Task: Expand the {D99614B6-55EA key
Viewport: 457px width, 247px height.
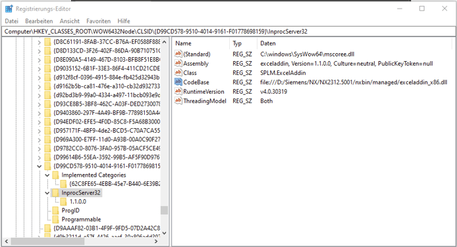Action: (39, 157)
